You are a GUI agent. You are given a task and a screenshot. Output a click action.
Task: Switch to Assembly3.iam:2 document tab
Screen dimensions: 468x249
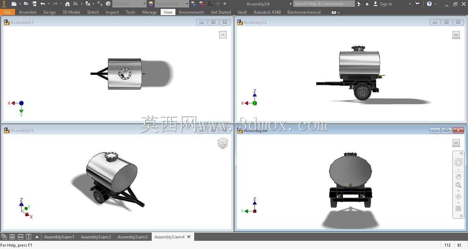tap(96, 237)
